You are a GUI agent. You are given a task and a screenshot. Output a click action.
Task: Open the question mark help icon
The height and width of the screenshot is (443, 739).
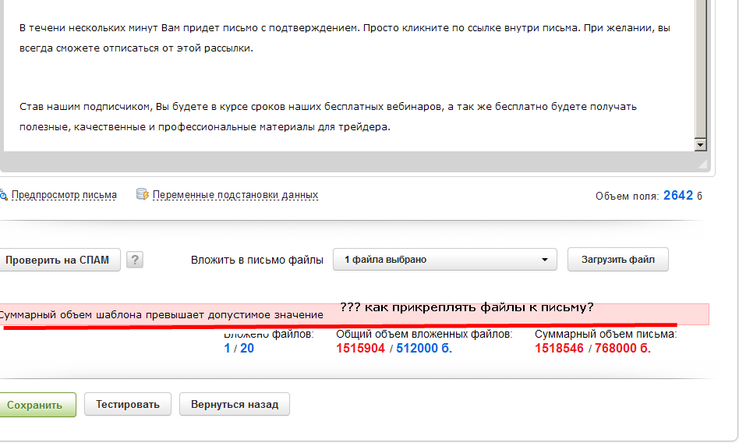click(x=135, y=260)
